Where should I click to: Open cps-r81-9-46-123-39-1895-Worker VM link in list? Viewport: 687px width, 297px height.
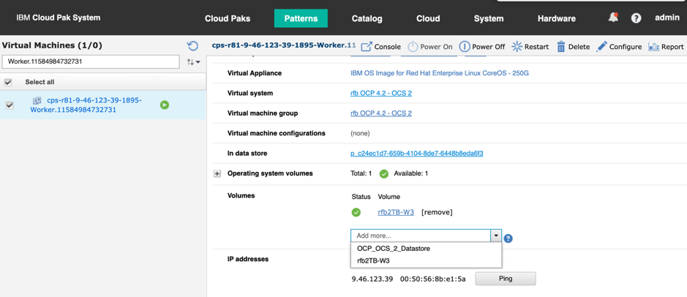(x=86, y=105)
